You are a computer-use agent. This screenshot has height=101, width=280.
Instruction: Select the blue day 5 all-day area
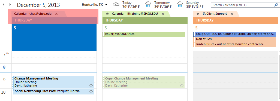point(54,37)
